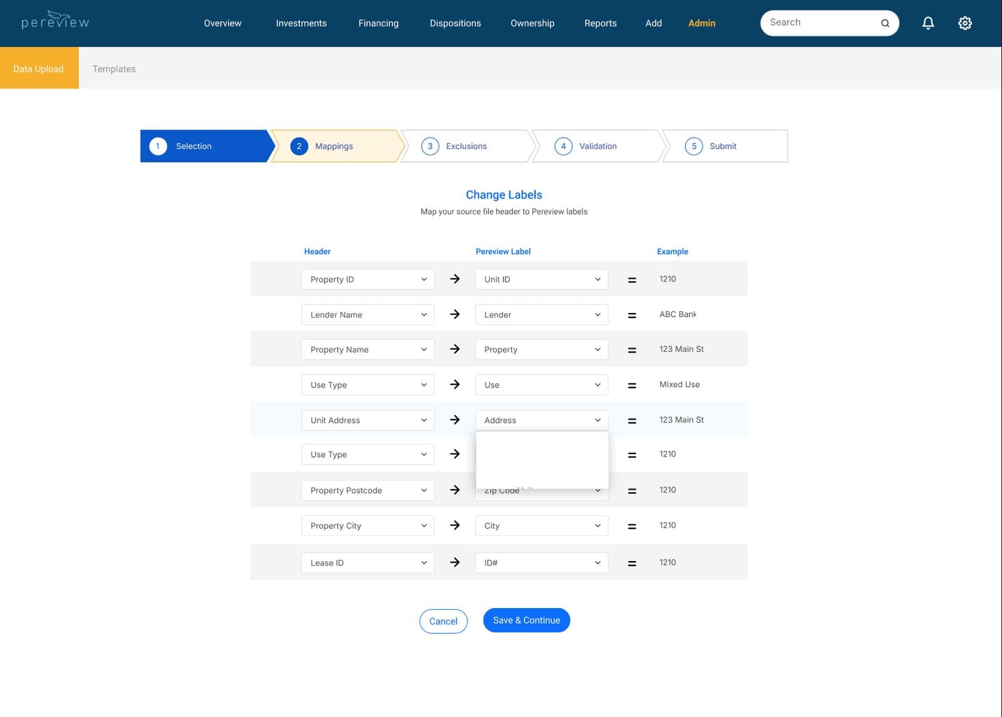
Task: Click Save & Continue
Action: [527, 620]
